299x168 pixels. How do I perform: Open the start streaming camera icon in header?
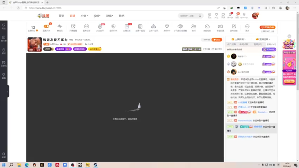tap(223, 15)
